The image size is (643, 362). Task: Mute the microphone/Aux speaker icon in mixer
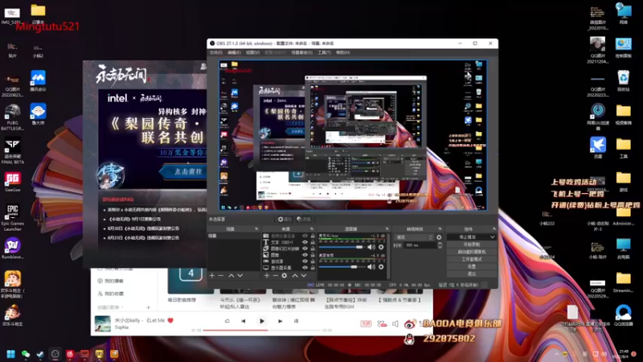(x=371, y=247)
